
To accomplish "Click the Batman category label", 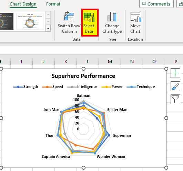I will (83, 95).
